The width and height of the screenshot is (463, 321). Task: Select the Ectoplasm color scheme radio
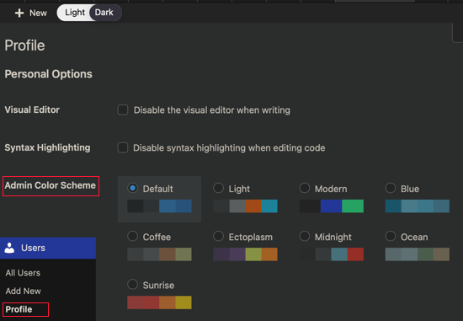[219, 236]
